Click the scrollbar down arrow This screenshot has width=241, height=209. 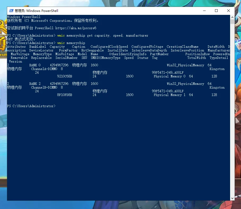pyautogui.click(x=232, y=198)
